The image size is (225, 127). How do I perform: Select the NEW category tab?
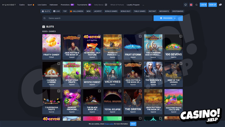89,11
